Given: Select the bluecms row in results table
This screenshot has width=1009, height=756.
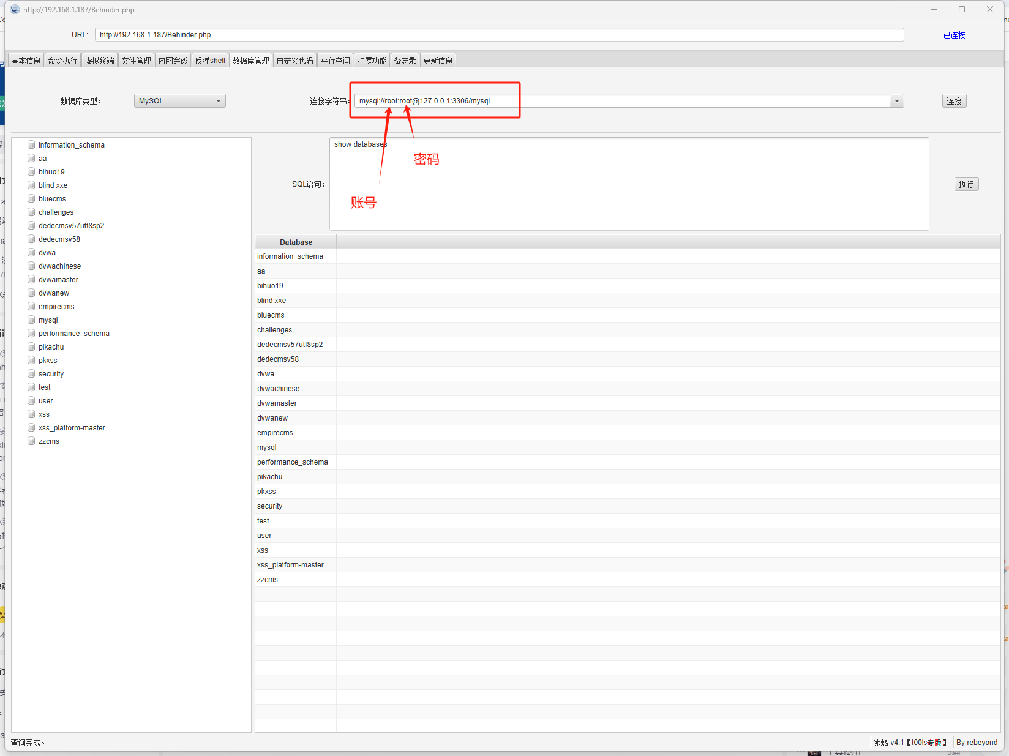Looking at the screenshot, I should (628, 315).
